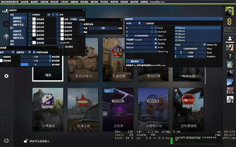Open the 参数配置 menu in top bar

click(144, 2)
